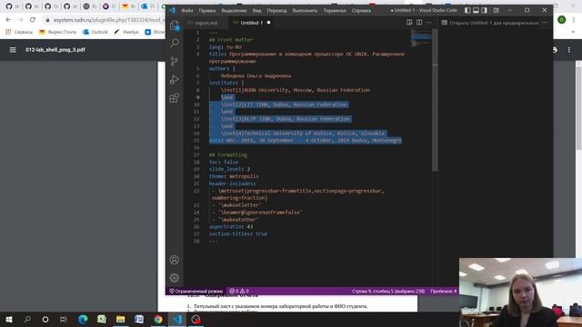
Task: Open the Выполнить menu
Action: [x=305, y=10]
